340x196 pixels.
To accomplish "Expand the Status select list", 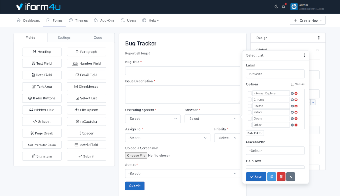I will click(x=182, y=174).
